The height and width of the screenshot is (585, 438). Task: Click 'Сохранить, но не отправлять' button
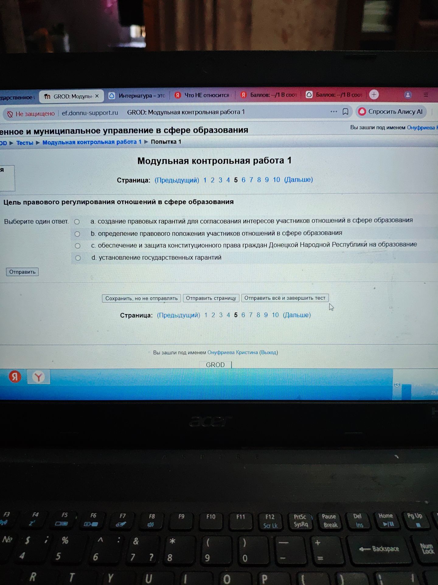pos(141,298)
